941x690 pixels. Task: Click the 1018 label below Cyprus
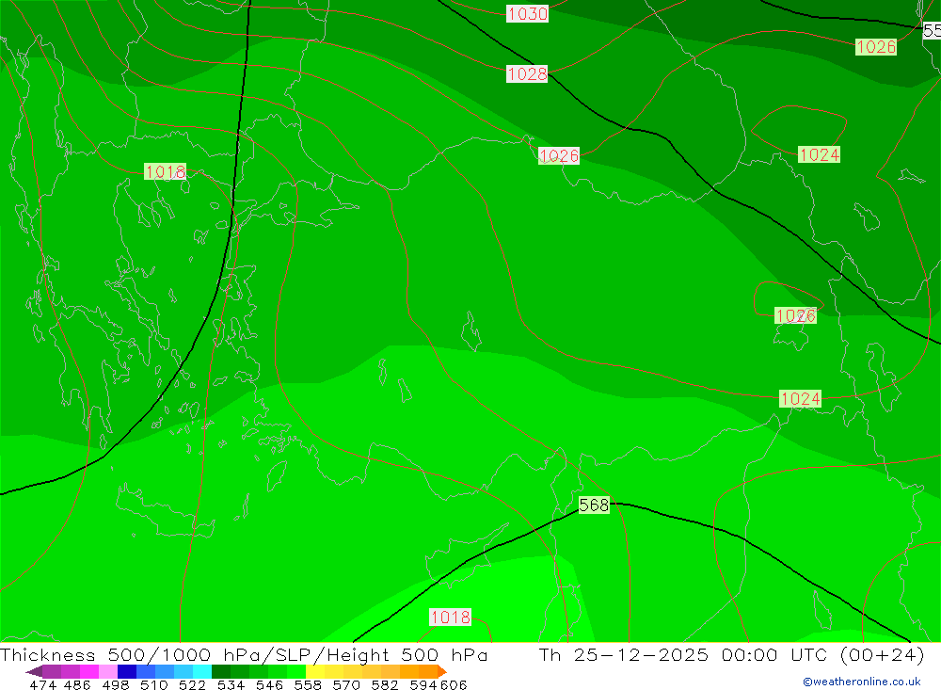[x=450, y=617]
